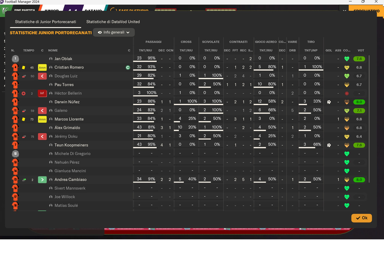Click Darwin Núñez's 8.0 rating badge
The width and height of the screenshot is (384, 264).
(359, 102)
